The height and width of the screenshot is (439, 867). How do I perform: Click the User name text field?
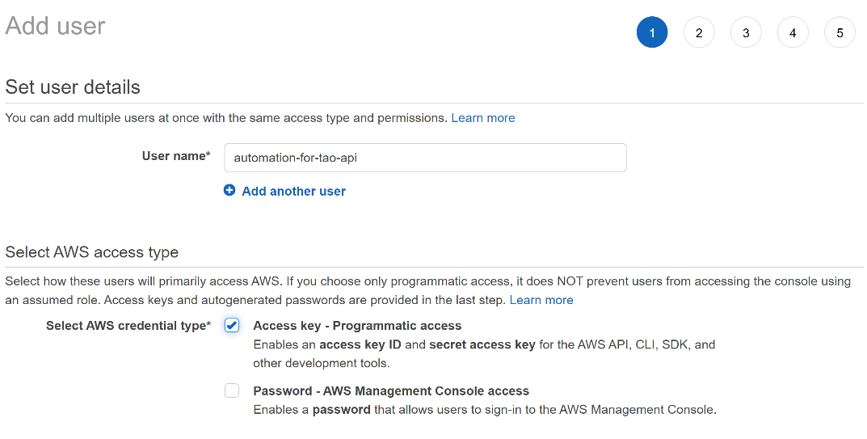click(x=425, y=158)
